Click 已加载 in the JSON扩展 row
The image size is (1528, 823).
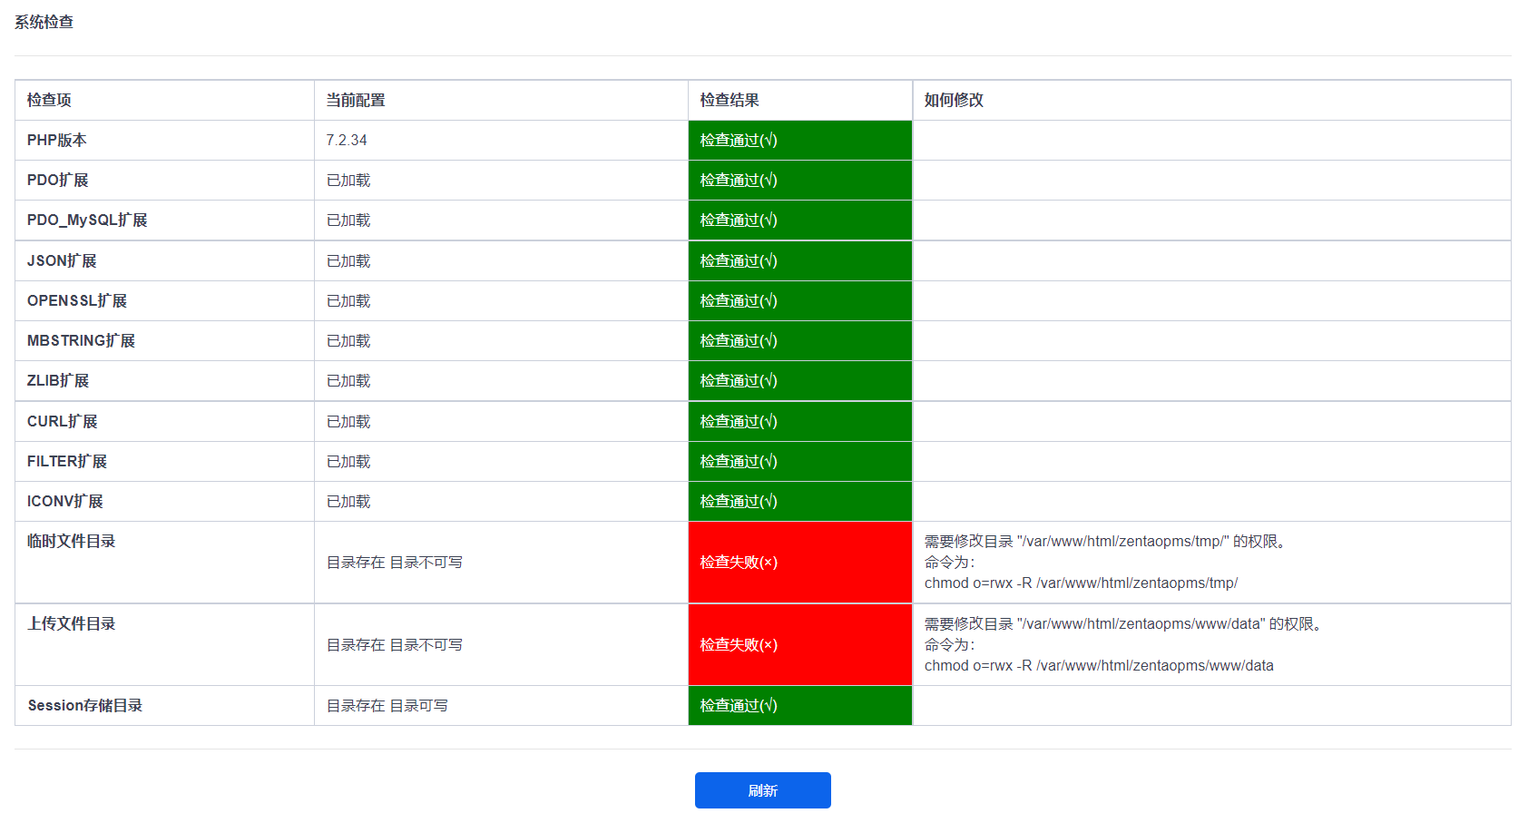coord(348,260)
